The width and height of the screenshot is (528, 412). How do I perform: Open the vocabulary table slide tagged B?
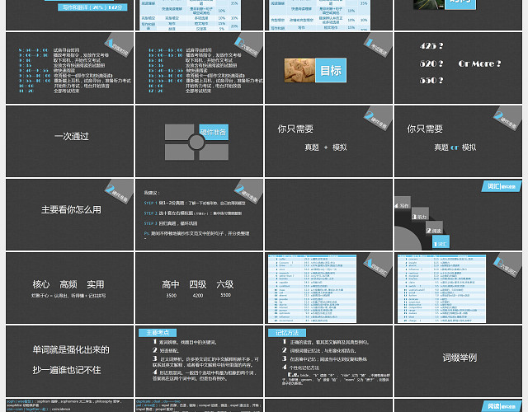458,288
